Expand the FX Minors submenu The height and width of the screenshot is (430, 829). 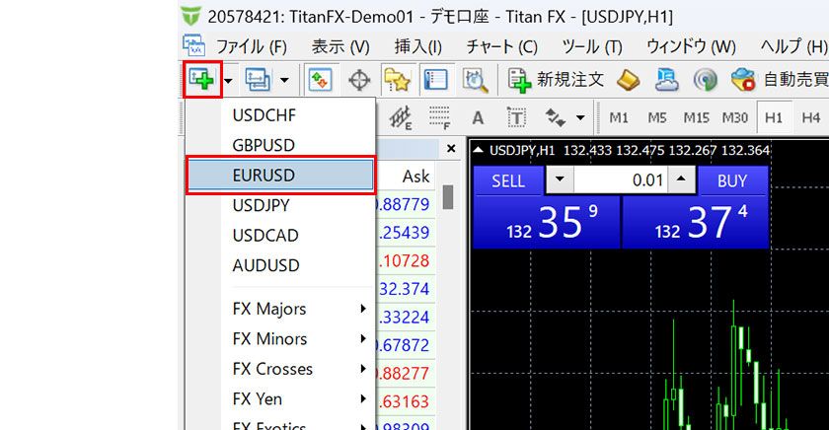(280, 338)
